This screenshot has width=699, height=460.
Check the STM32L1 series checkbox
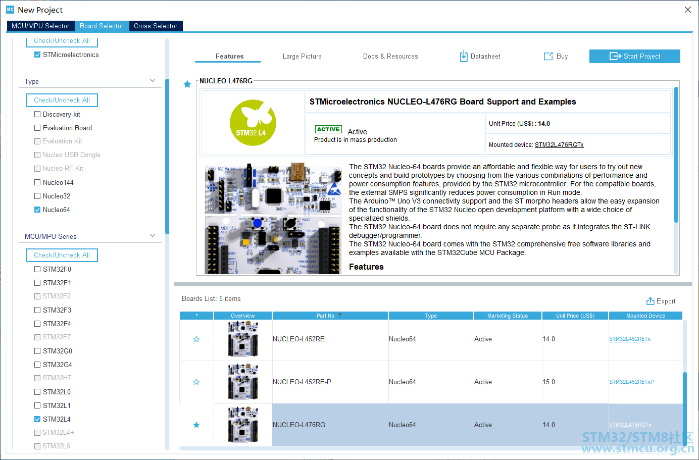coord(37,405)
